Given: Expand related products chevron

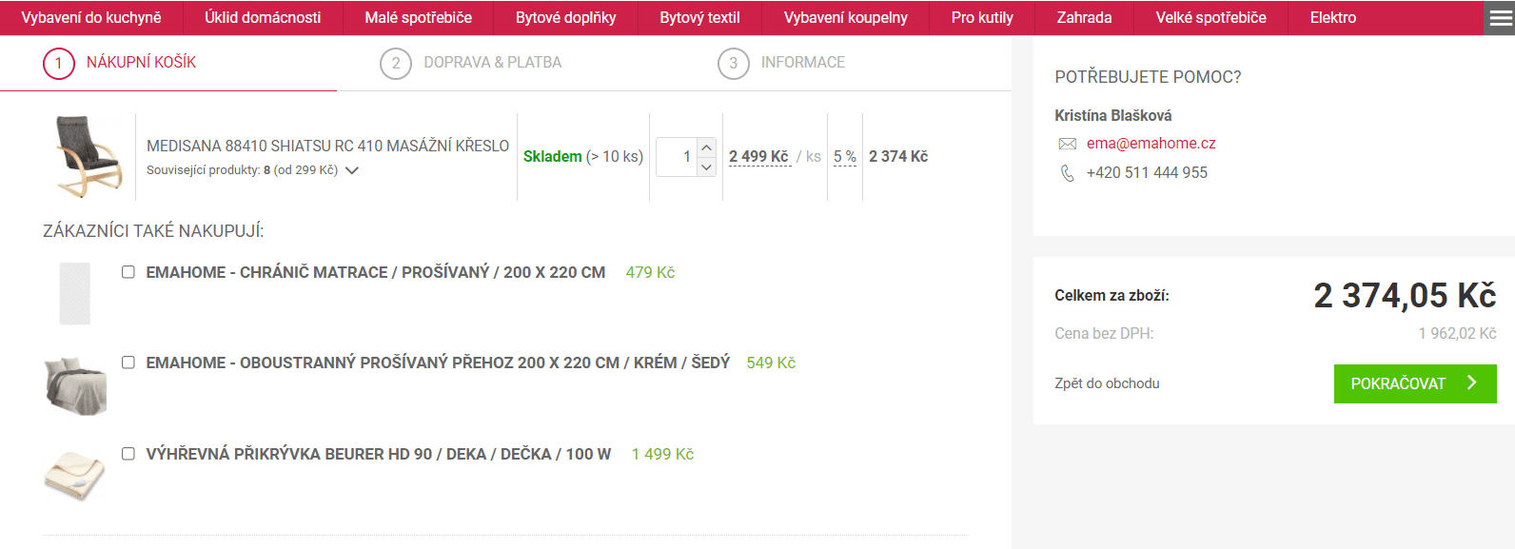Looking at the screenshot, I should [x=352, y=171].
